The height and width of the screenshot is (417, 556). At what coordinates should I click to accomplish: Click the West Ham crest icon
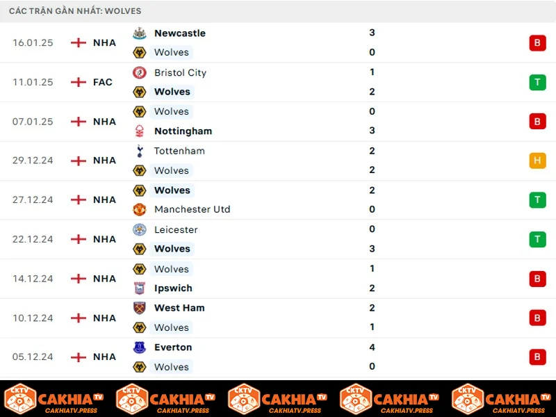click(x=140, y=308)
